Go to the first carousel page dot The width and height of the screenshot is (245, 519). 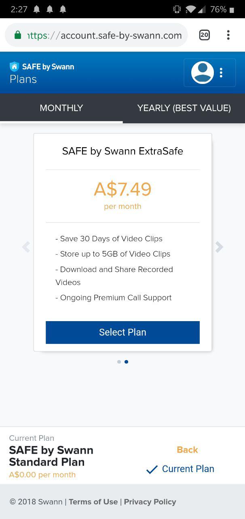[119, 362]
